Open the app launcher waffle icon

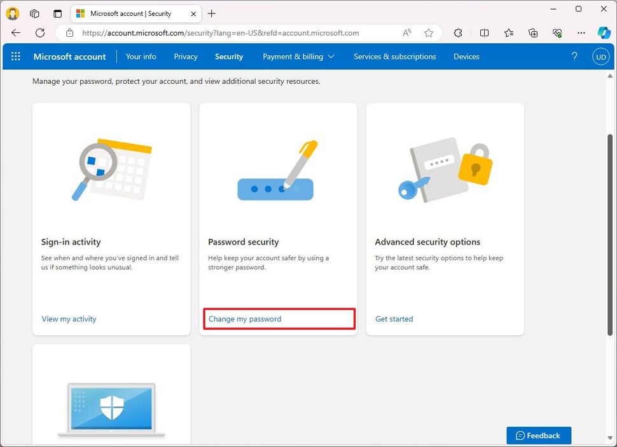coord(15,56)
